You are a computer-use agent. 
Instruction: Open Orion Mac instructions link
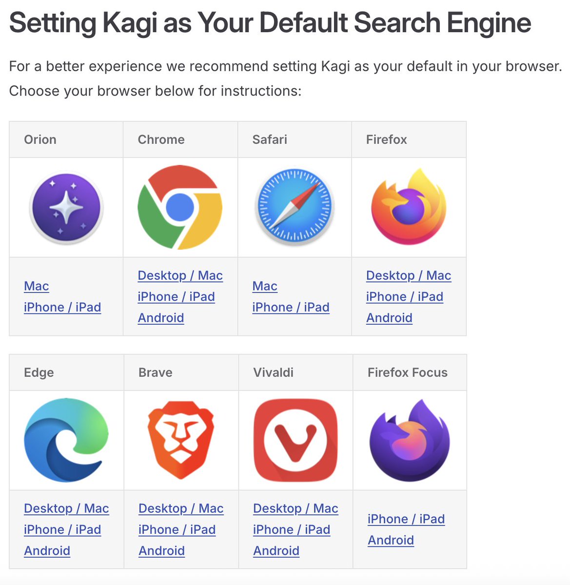click(37, 286)
